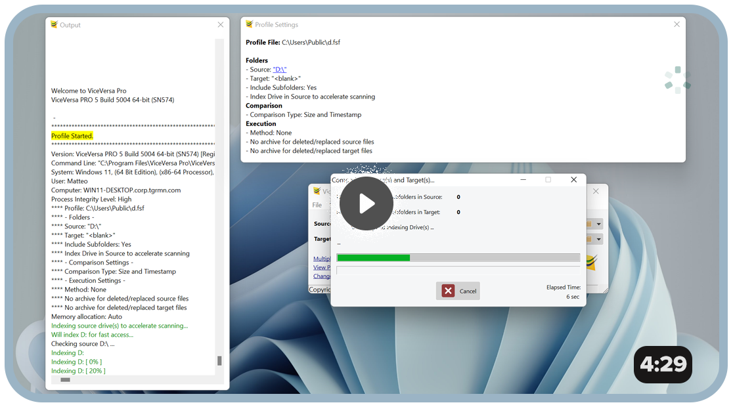Click "Profile File:" path in Profile Settings

[x=293, y=43]
